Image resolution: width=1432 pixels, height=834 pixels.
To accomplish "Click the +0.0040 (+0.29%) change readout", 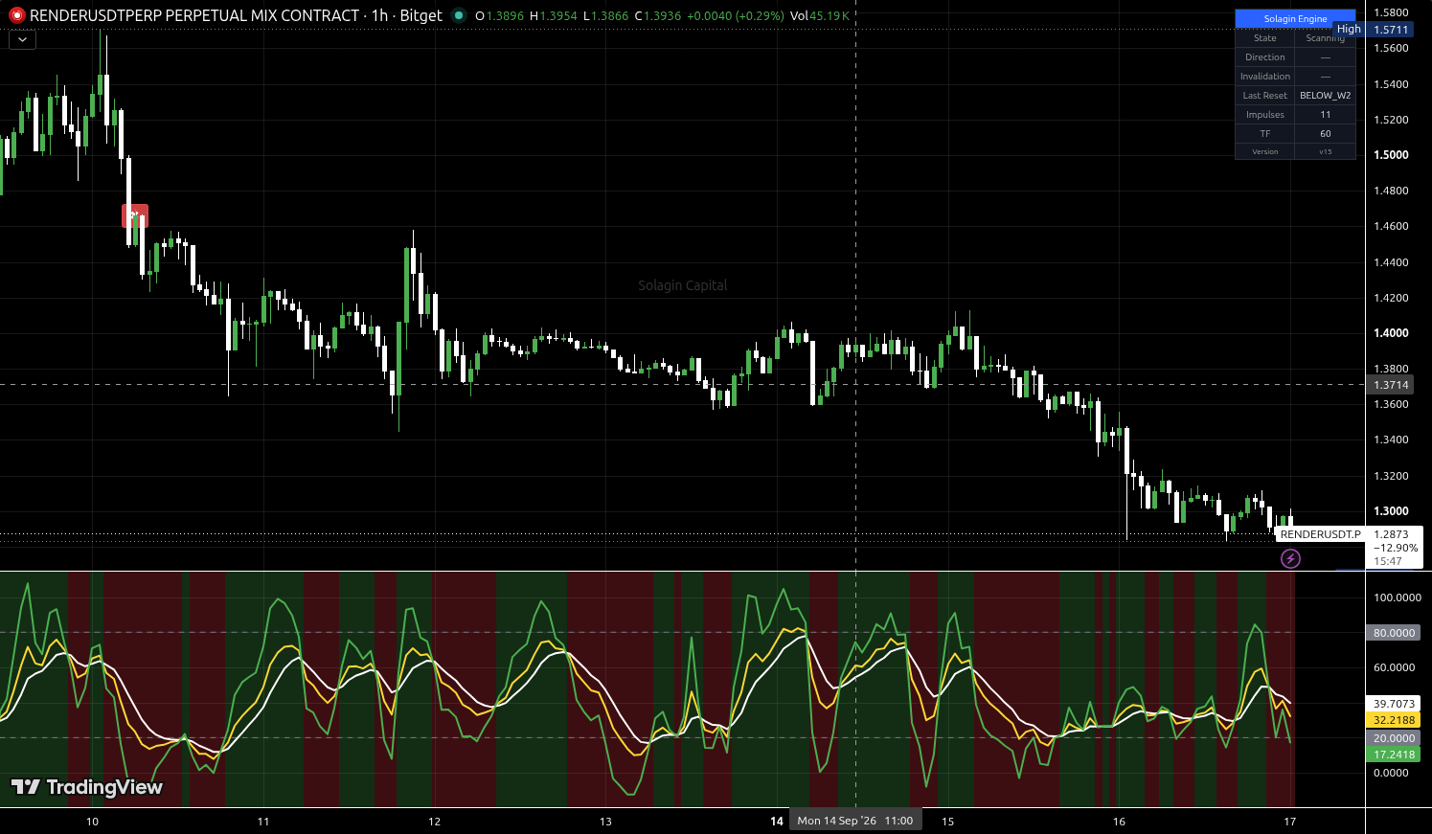I will pos(736,16).
